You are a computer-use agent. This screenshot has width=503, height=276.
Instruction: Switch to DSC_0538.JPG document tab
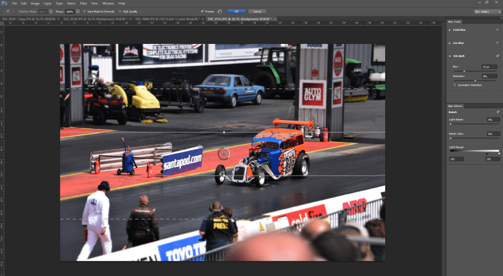click(x=94, y=19)
